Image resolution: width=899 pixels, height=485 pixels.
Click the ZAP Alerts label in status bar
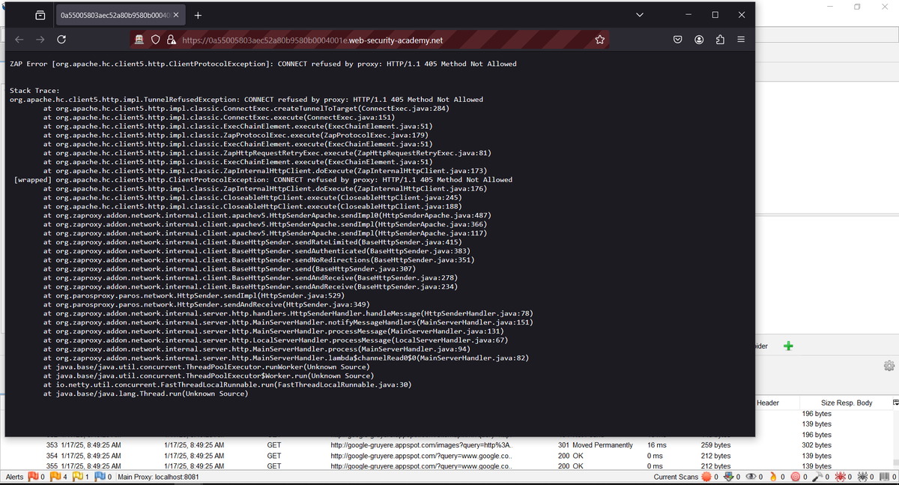(x=14, y=477)
